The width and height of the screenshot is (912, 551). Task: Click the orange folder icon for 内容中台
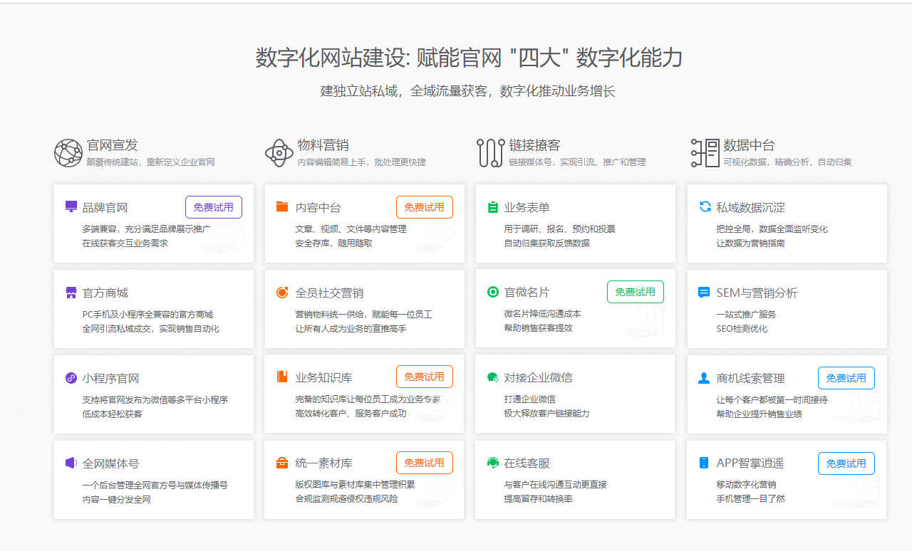(282, 207)
